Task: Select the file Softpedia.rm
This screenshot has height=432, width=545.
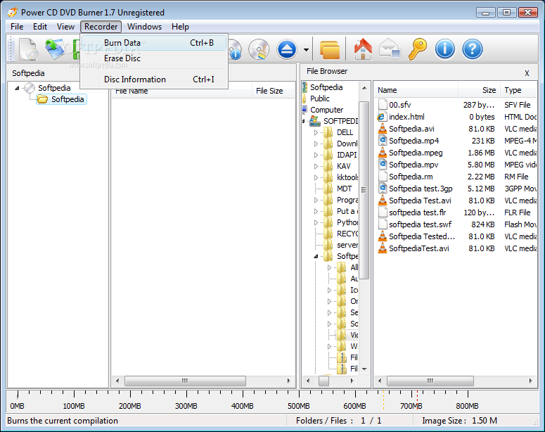Action: pyautogui.click(x=411, y=177)
